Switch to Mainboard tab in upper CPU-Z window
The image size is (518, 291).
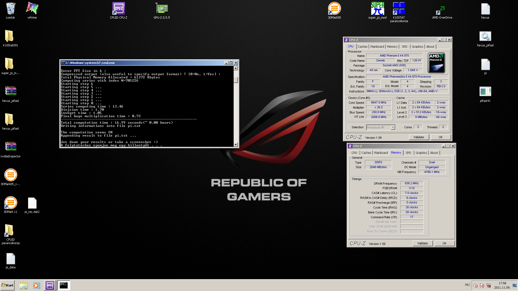click(x=377, y=47)
